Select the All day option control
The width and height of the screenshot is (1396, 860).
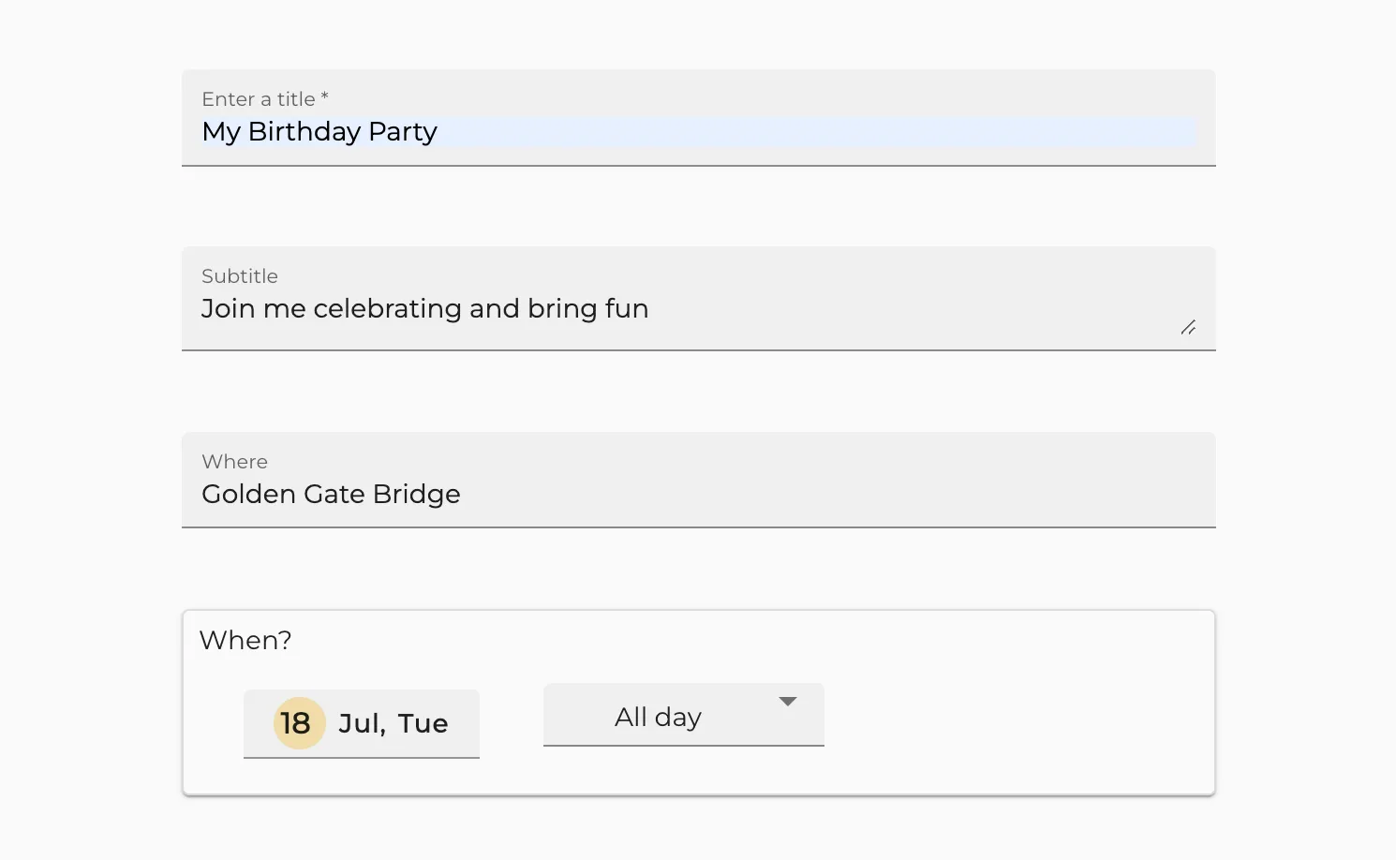pos(683,715)
